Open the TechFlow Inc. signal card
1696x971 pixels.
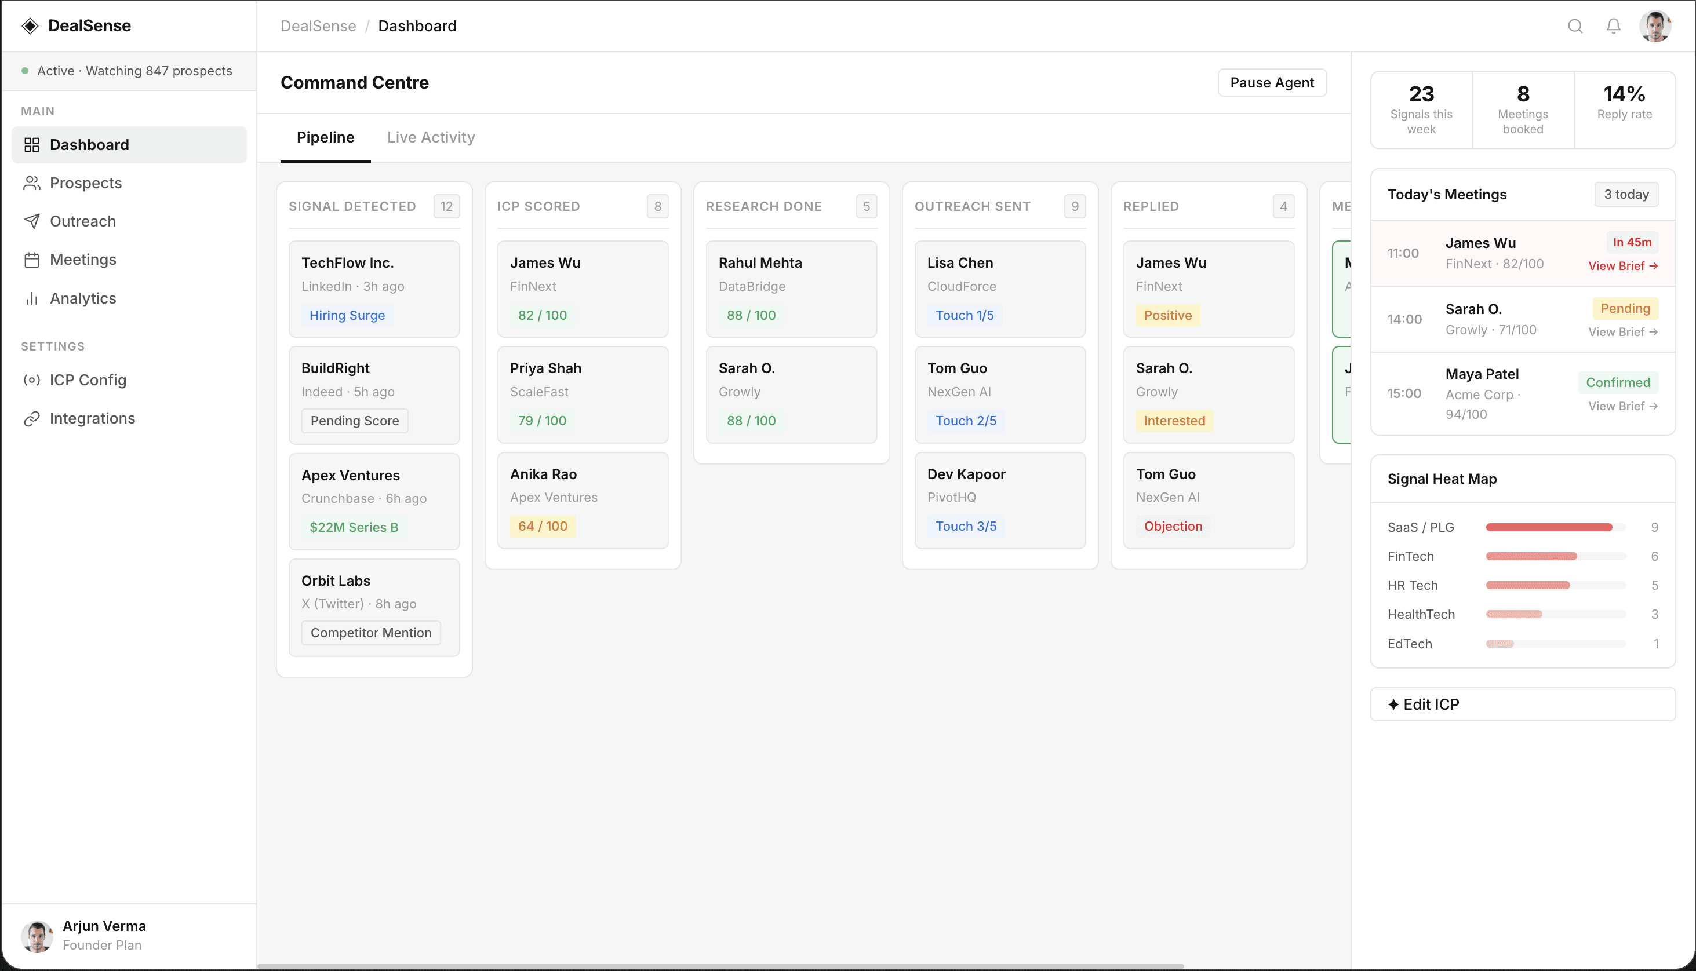point(374,289)
